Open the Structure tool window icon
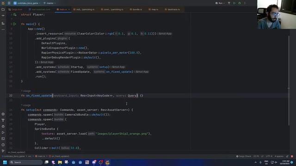This screenshot has height=166, width=296. [x=3, y=24]
